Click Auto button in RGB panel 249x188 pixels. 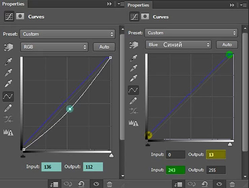pyautogui.click(x=104, y=47)
